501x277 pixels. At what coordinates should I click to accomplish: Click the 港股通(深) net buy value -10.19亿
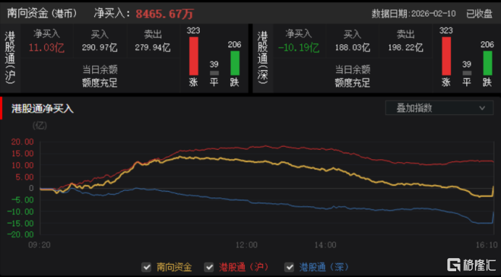click(x=298, y=48)
